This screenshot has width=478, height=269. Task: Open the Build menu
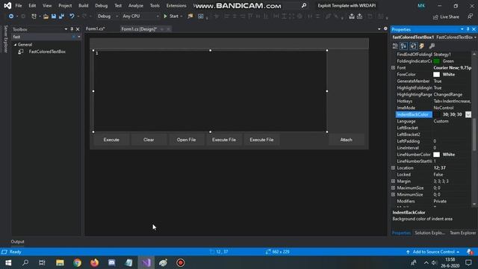pos(83,5)
